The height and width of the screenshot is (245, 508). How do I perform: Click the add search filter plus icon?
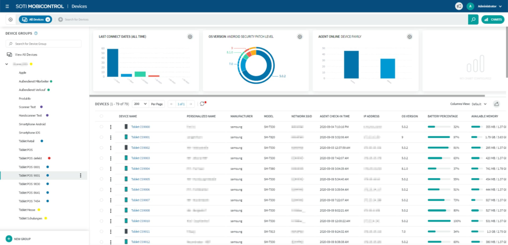click(60, 19)
